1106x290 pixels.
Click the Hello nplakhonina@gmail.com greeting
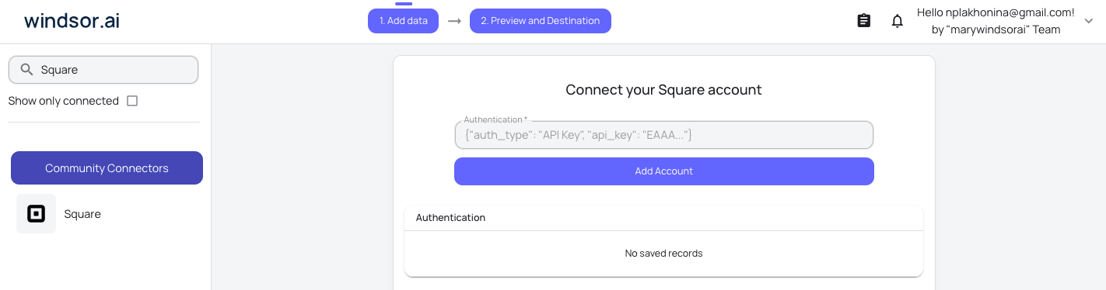pos(996,12)
